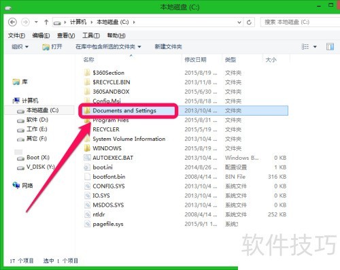Click the AUTOEXEC.BAT file icon
The image size is (340, 270).
(87, 158)
